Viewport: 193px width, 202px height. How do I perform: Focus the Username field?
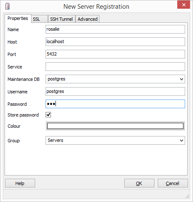pos(115,91)
